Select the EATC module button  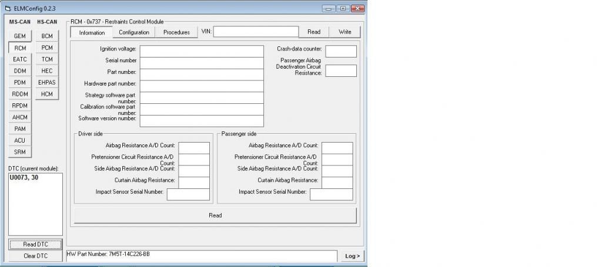pyautogui.click(x=19, y=59)
